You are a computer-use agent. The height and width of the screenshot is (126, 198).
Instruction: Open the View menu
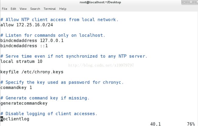(23, 9)
